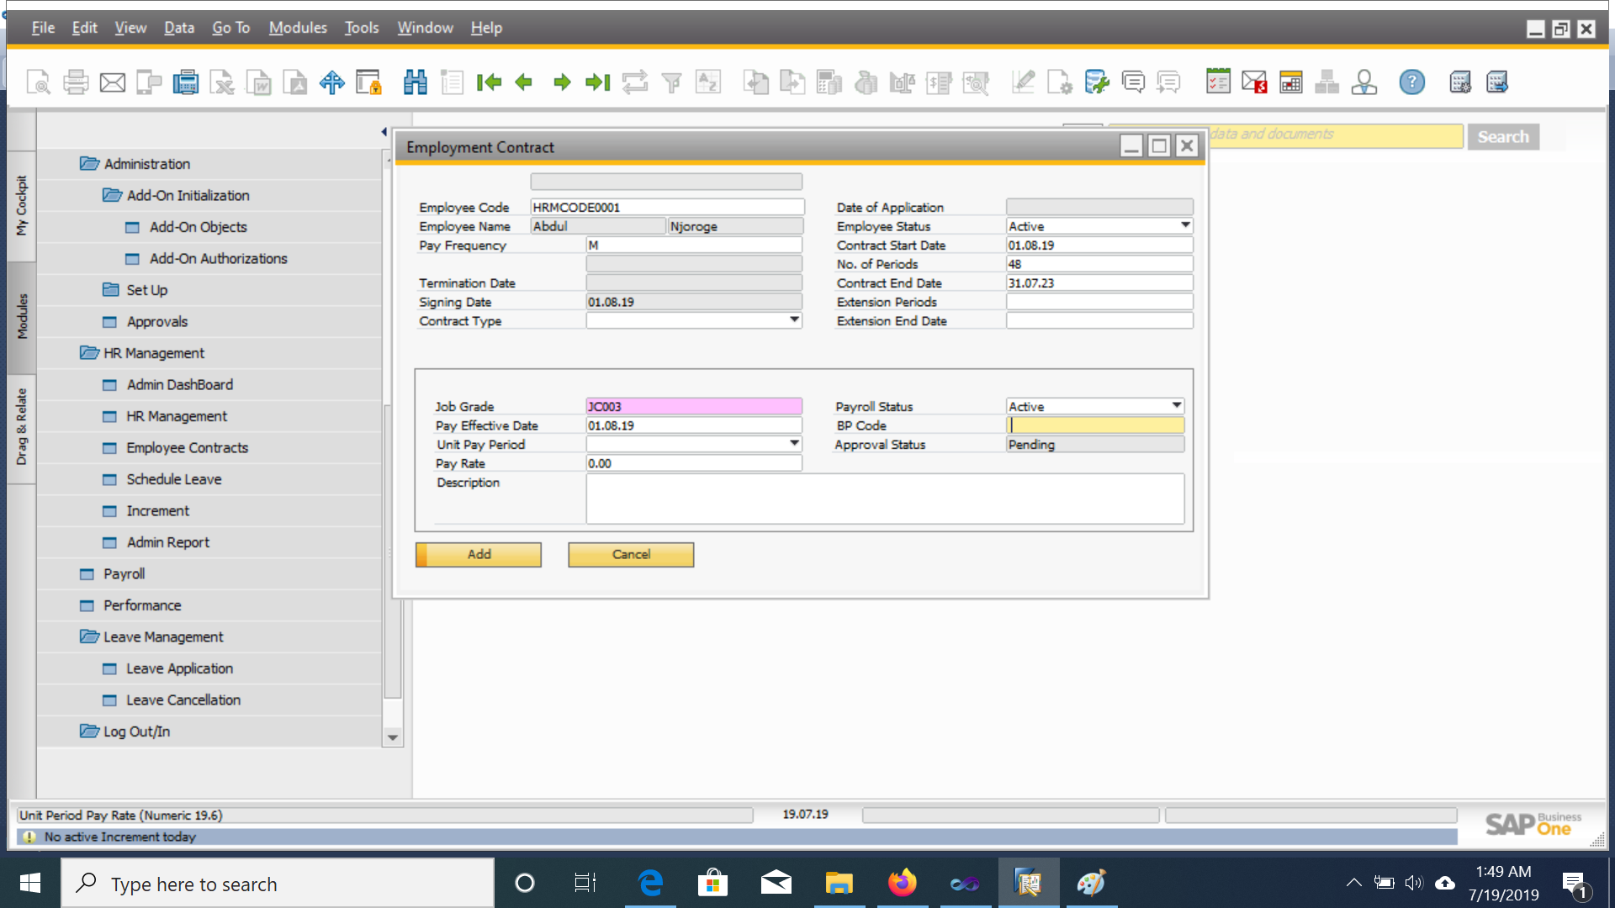Click the lock screen toolbar icon
This screenshot has width=1615, height=908.
(x=368, y=82)
